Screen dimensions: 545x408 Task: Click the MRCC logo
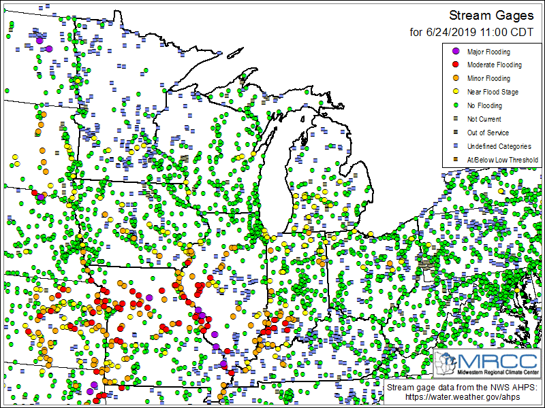(487, 363)
